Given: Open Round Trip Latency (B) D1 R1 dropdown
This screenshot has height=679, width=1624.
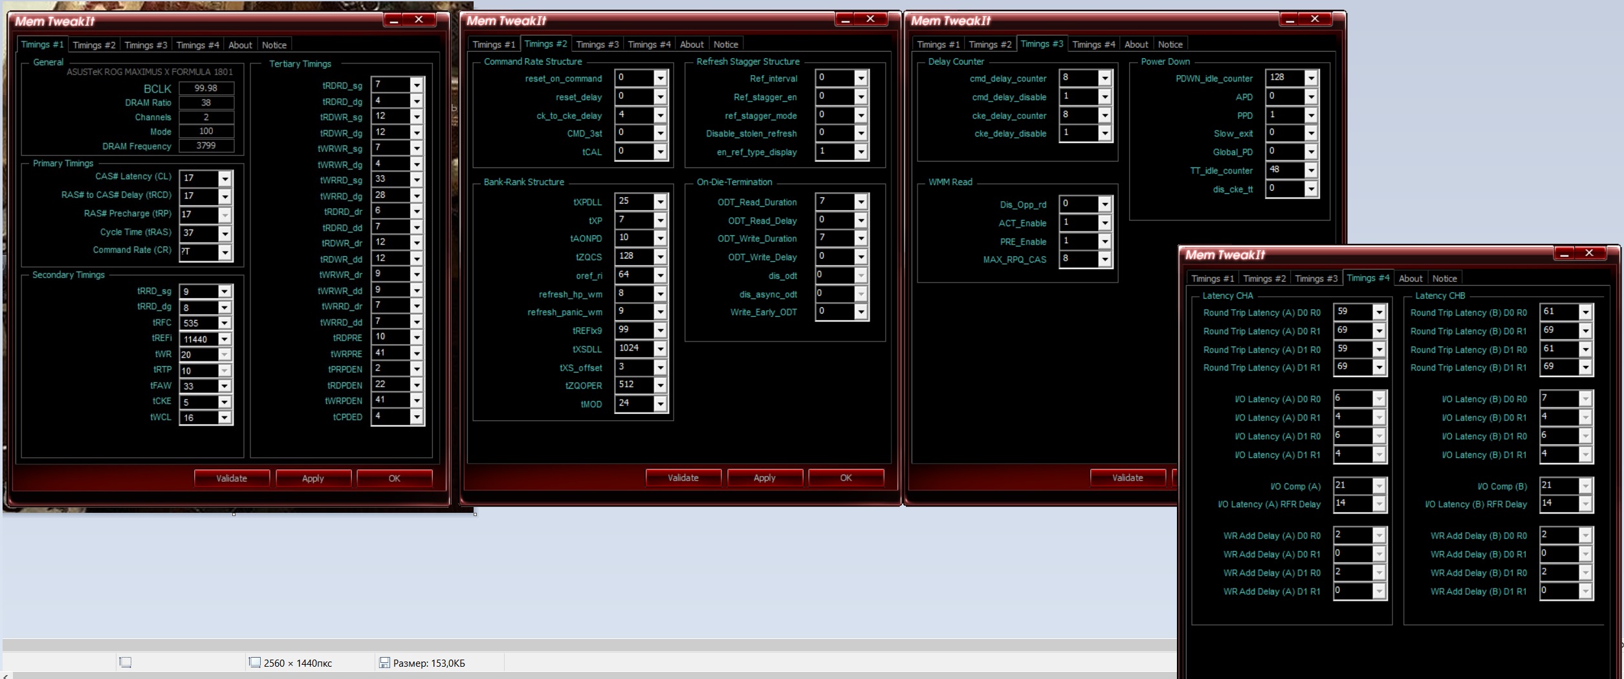Looking at the screenshot, I should (1585, 367).
